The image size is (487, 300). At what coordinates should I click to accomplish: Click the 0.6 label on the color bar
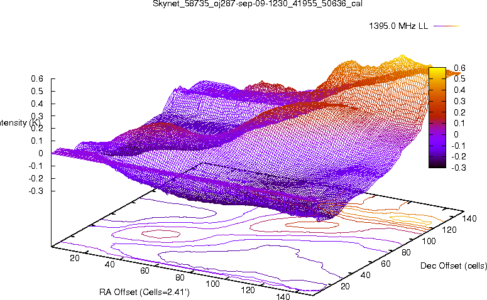pos(459,68)
